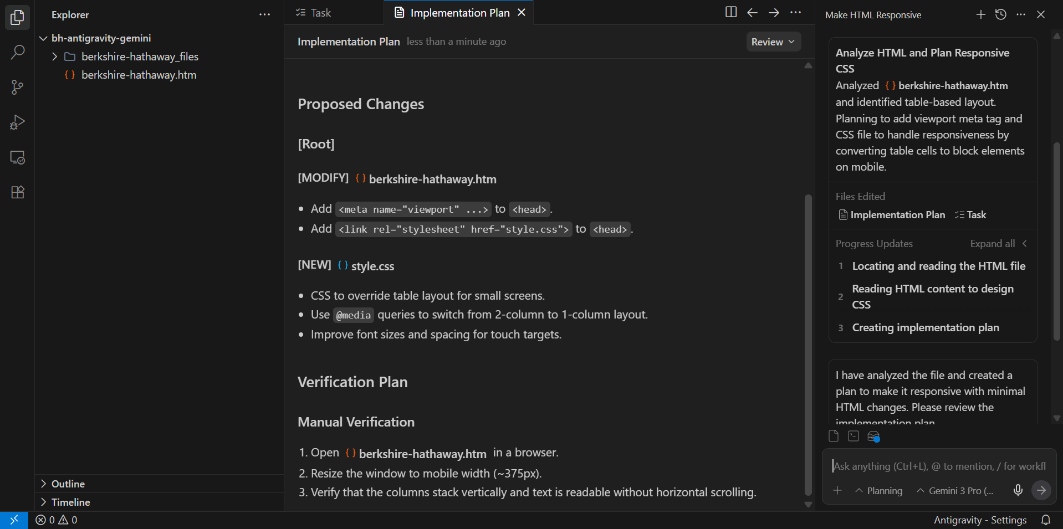Open the Source Control view
The width and height of the screenshot is (1063, 529).
pos(17,88)
